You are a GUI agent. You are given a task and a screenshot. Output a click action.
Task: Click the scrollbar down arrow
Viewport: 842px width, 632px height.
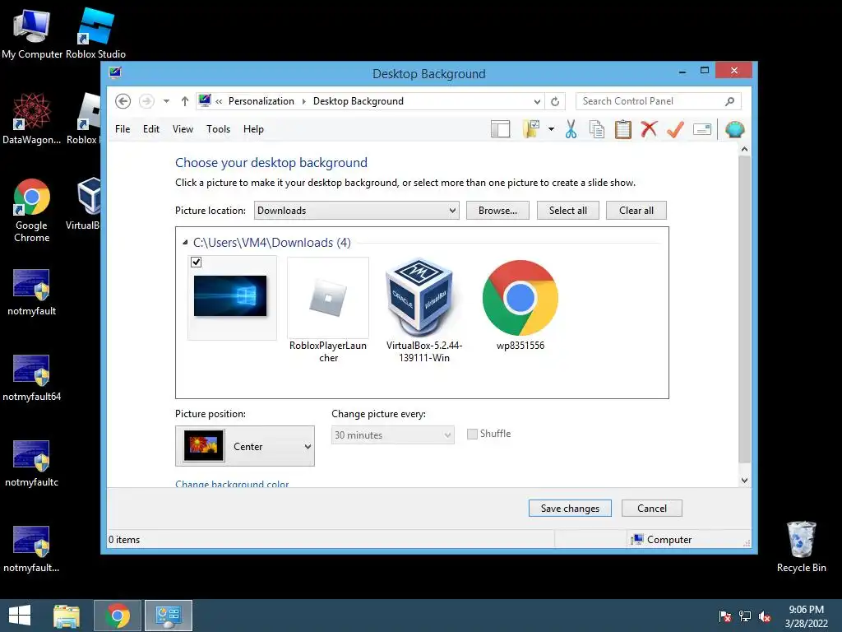click(x=744, y=481)
